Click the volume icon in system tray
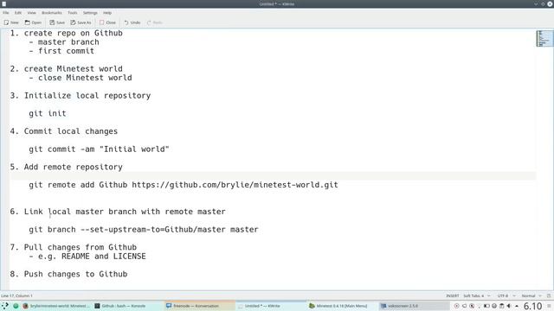 tap(509, 306)
